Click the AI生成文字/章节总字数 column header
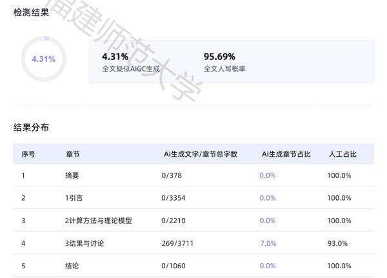The width and height of the screenshot is (387, 278). coord(200,154)
